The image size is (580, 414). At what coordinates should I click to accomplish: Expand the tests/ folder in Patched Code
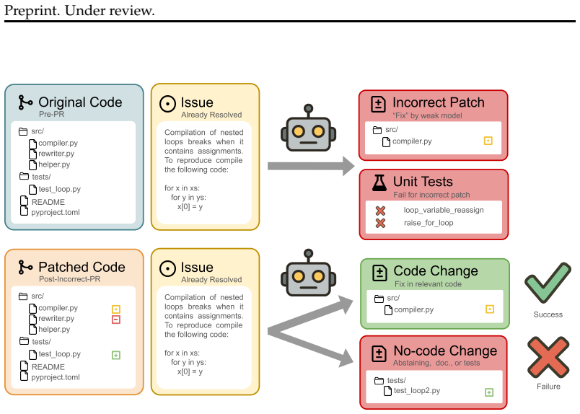pos(24,340)
